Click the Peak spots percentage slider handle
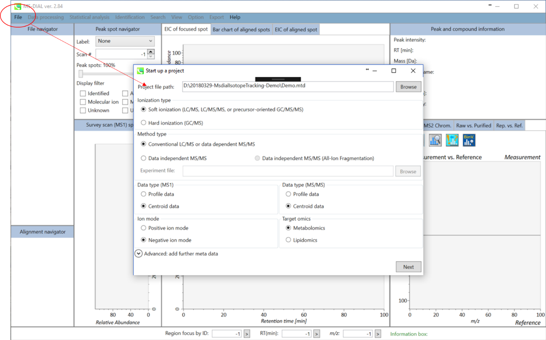Image resolution: width=546 pixels, height=340 pixels. coord(80,74)
